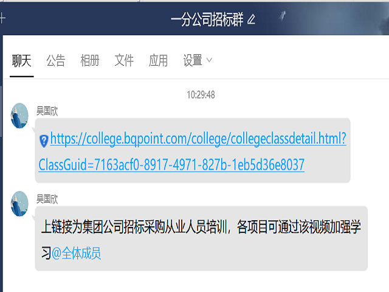The height and width of the screenshot is (292, 389).
Task: Open the 应用 tab
Action: 158,60
